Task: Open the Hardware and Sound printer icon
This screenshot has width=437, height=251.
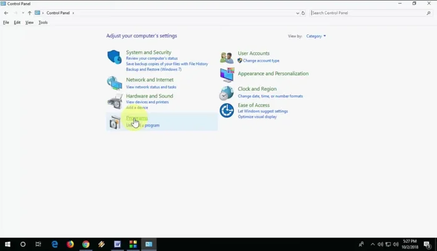Action: click(x=114, y=102)
